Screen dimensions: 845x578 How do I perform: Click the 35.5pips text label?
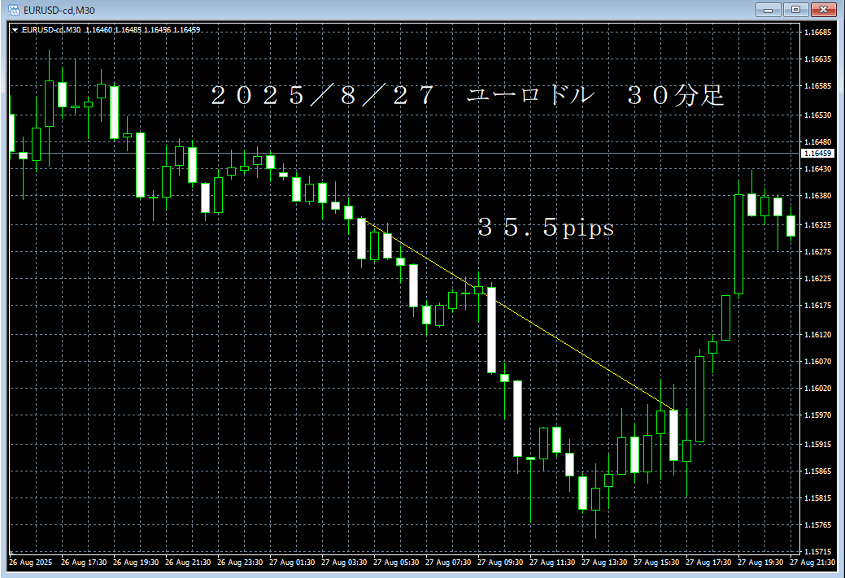(546, 229)
